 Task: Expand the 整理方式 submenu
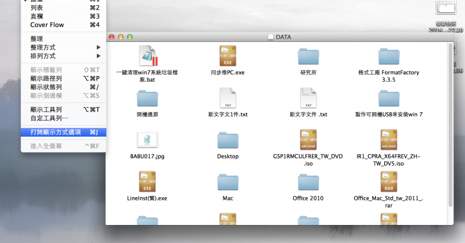coord(63,47)
